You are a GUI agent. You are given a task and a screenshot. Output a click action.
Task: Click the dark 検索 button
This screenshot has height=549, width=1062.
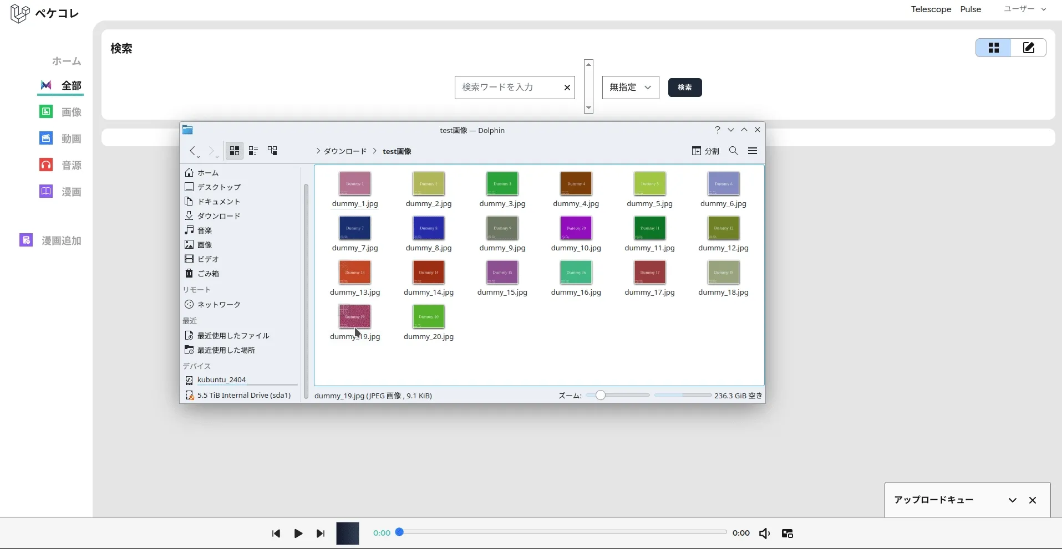pos(684,88)
